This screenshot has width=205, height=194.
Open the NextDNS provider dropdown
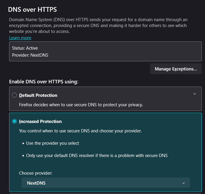(106, 183)
